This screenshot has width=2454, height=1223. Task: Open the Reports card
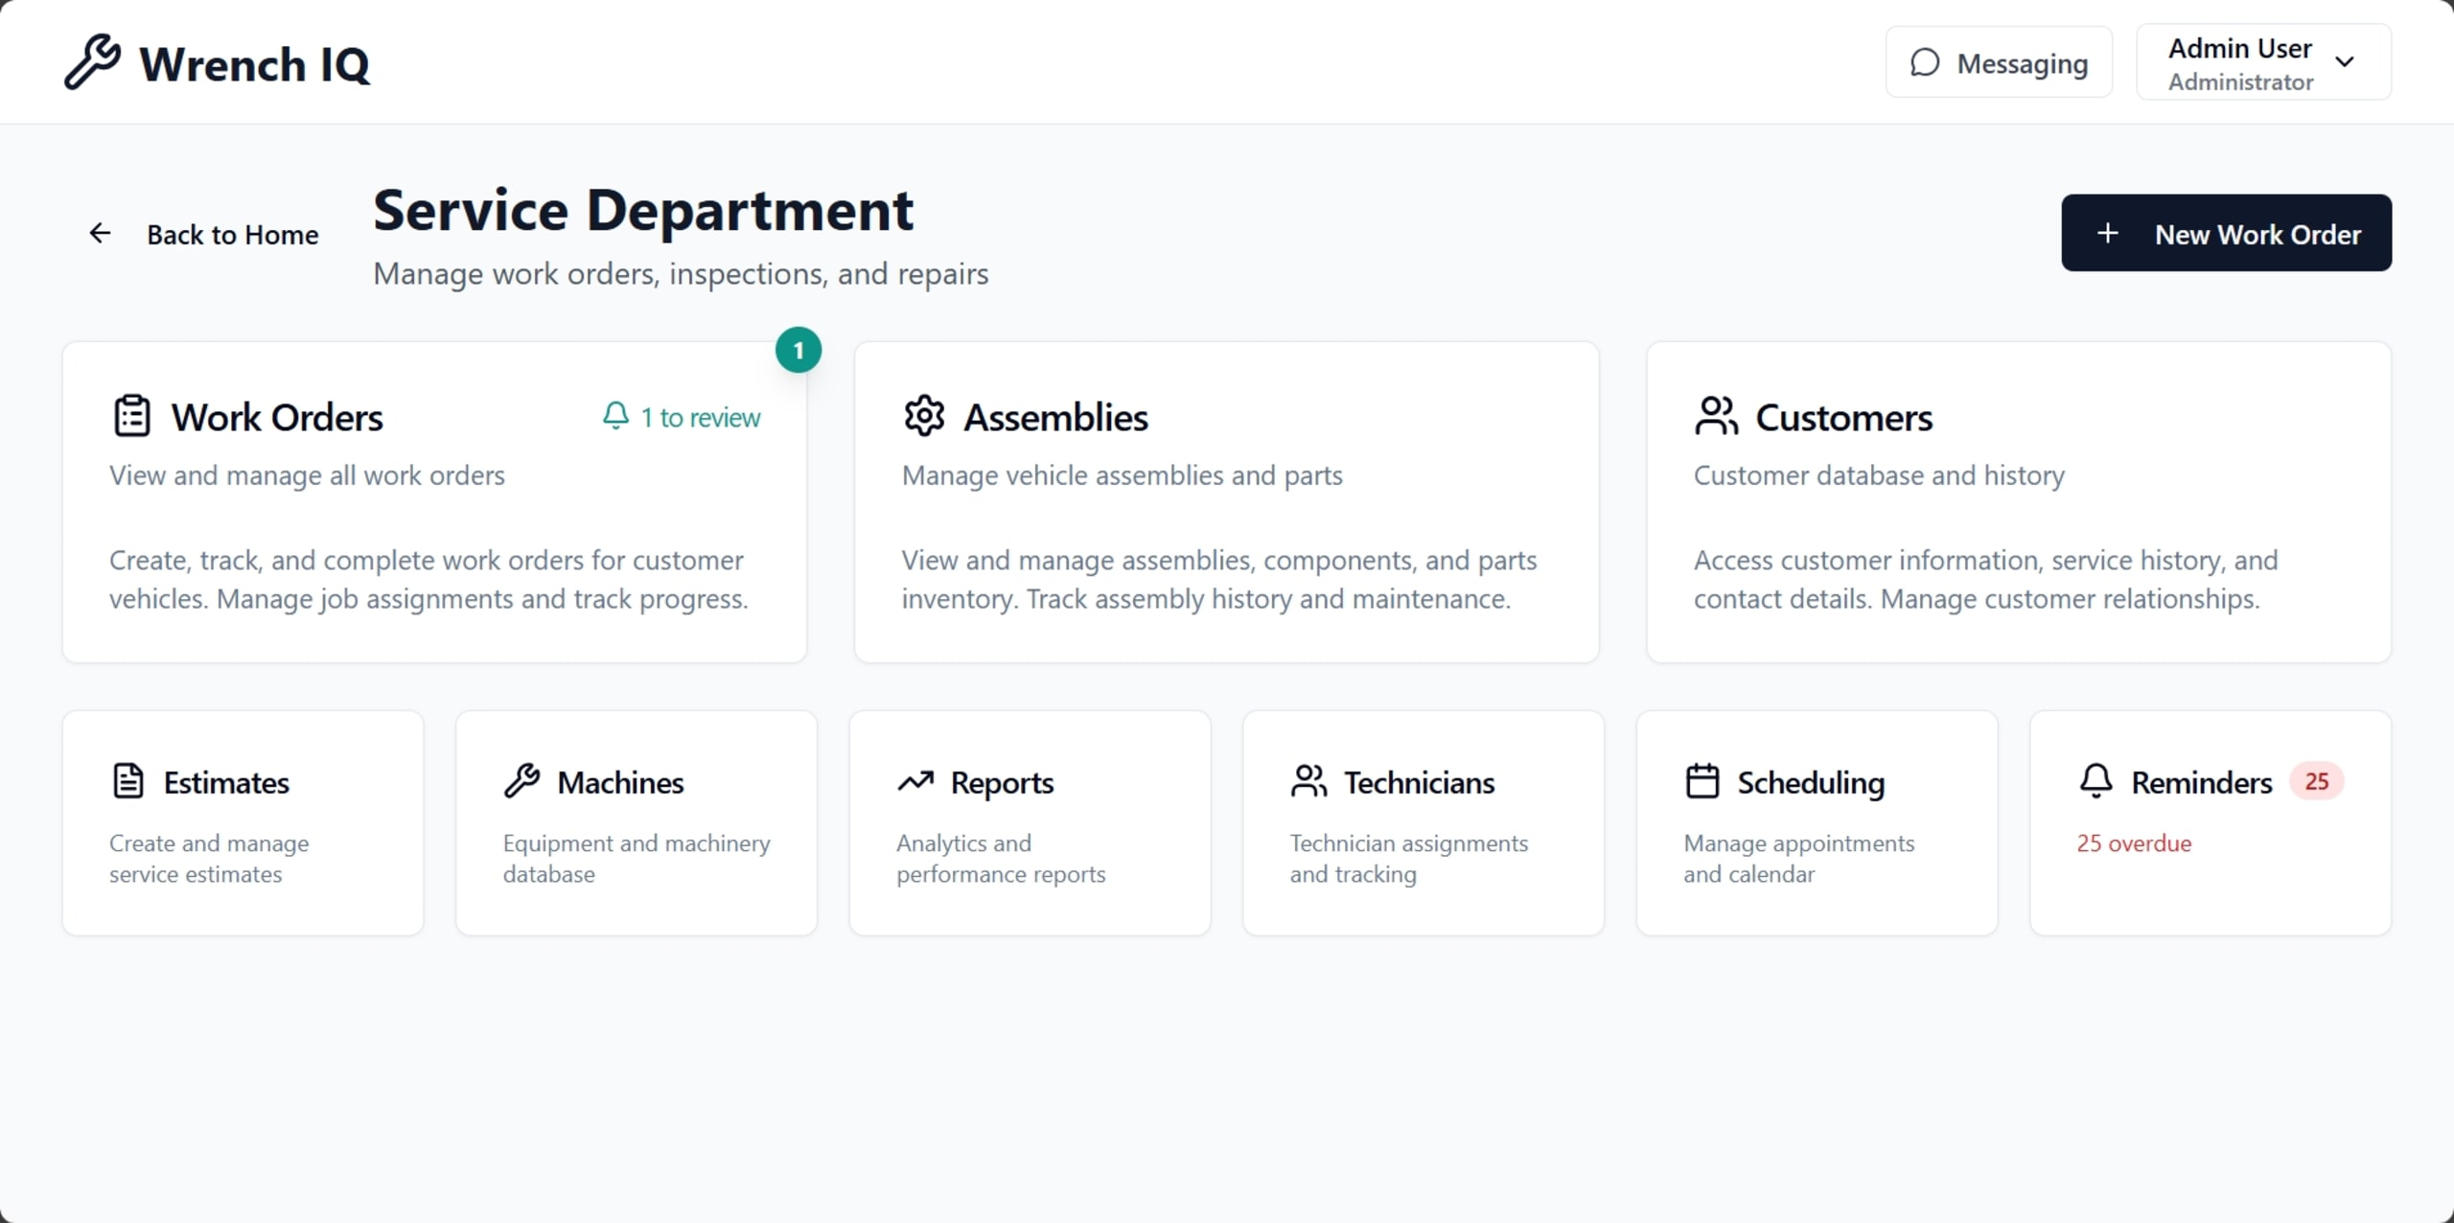pos(1030,822)
